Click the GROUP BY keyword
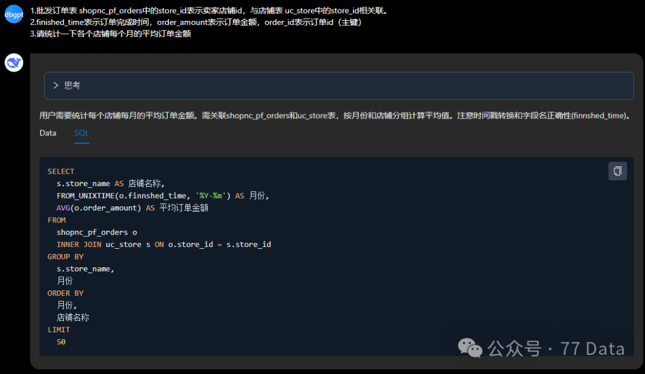645x374 pixels. 66,256
